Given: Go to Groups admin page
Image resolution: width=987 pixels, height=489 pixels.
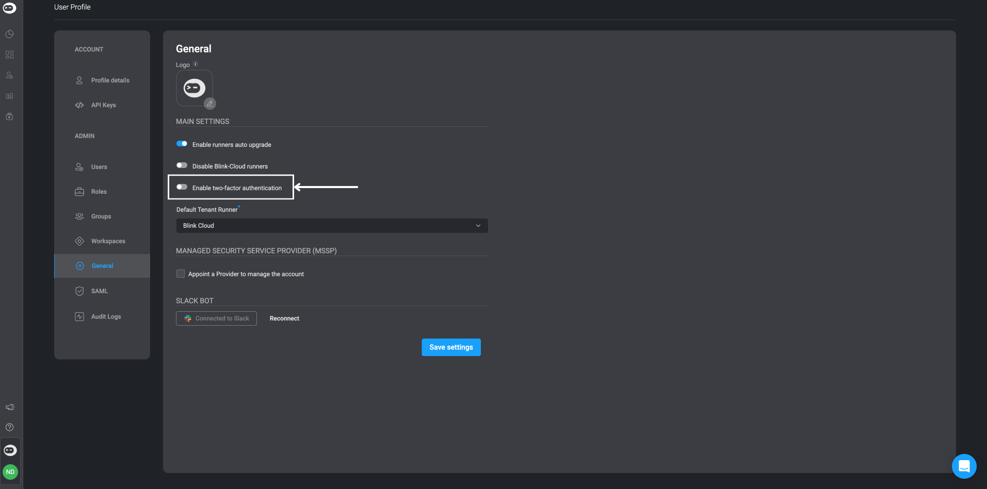Looking at the screenshot, I should click(102, 216).
